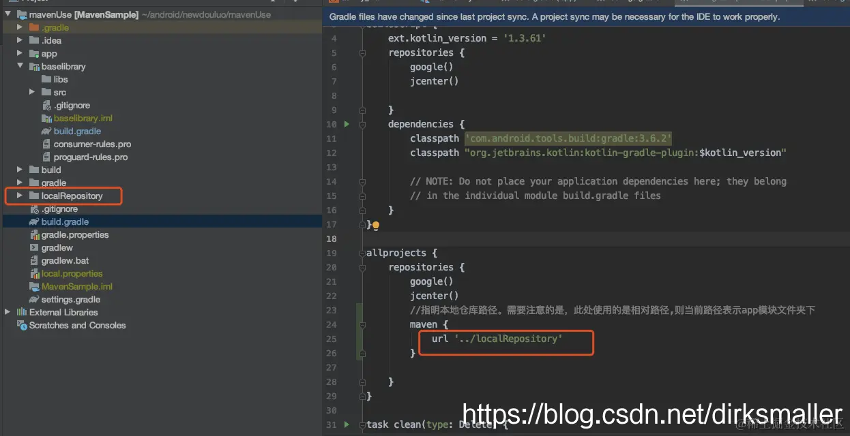
Task: Click settings.gradle elephant icon
Action: [x=34, y=299]
